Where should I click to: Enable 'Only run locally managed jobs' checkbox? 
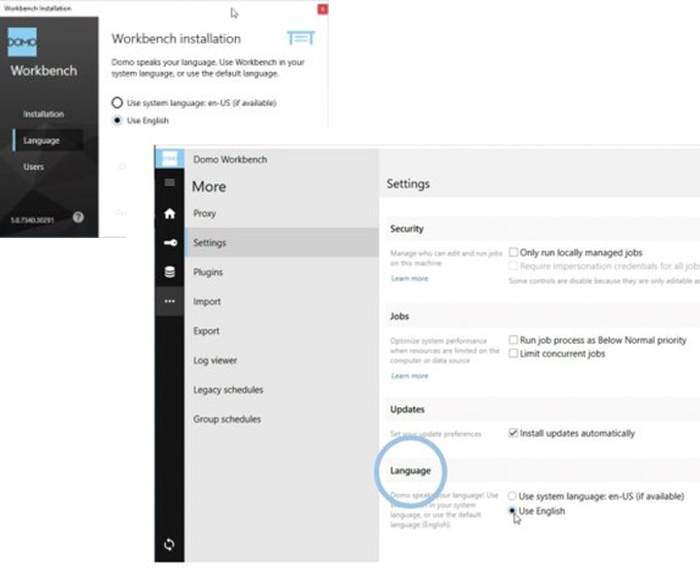tap(514, 253)
